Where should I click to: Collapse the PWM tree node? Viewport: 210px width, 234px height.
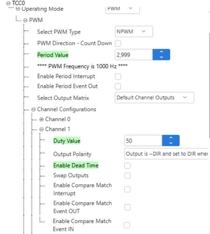[x=25, y=20]
